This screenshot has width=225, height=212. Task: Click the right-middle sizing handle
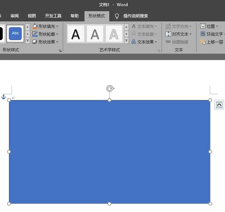pos(210,152)
